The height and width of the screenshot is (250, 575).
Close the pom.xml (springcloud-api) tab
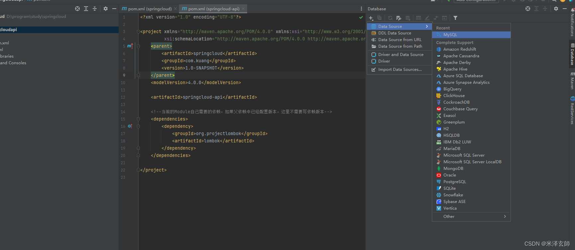coord(243,9)
